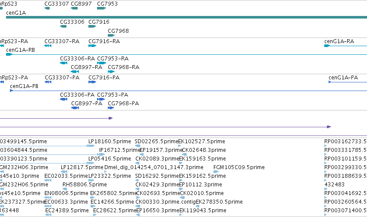The image size is (367, 217).
Task: Select the CK02429.3prime EST feature
Action: point(138,189)
